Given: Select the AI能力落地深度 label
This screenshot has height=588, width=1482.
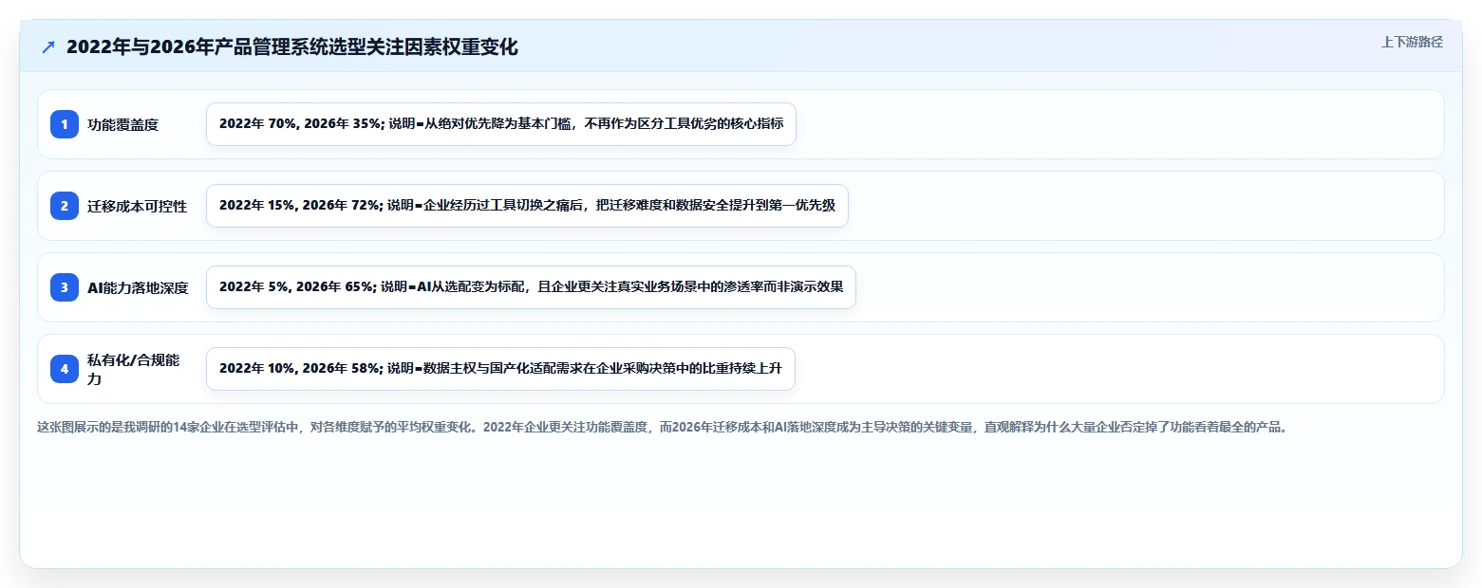Looking at the screenshot, I should (x=139, y=287).
